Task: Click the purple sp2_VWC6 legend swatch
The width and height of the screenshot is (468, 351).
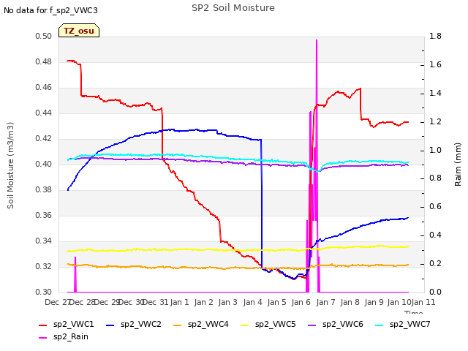Action: click(x=312, y=325)
